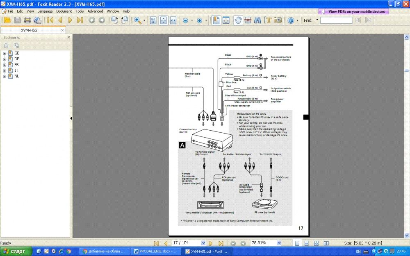Viewport: 410px width, 256px height.
Task: Expand the GB bookmark
Action: 5,53
